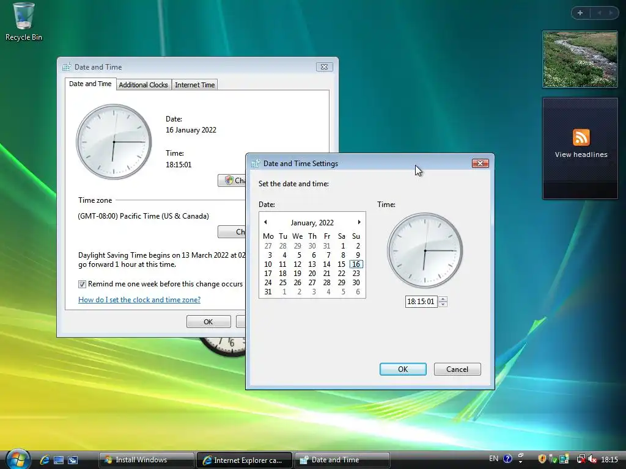Click the Date and Time Settings title icon

[x=256, y=164]
